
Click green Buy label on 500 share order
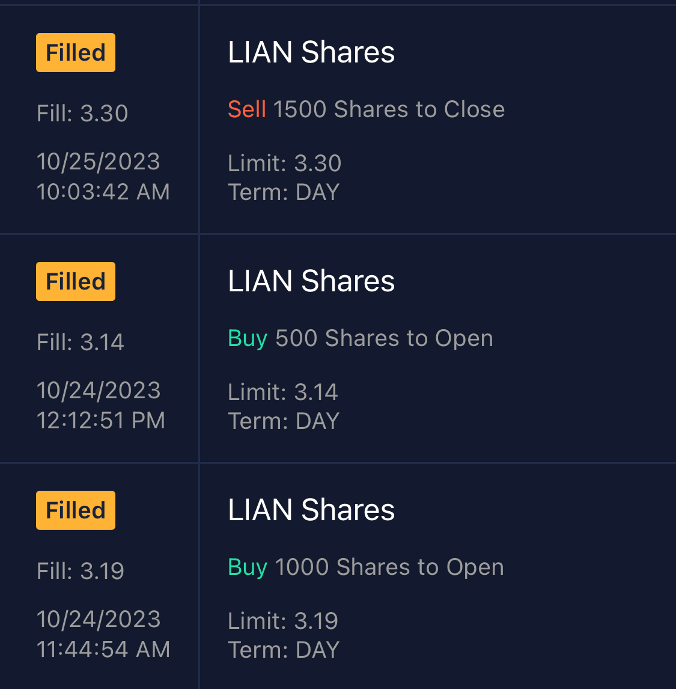[x=248, y=338]
